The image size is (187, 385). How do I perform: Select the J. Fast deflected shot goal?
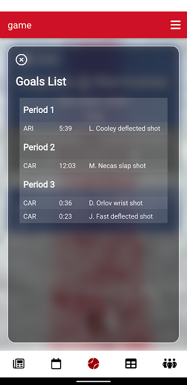click(x=93, y=216)
